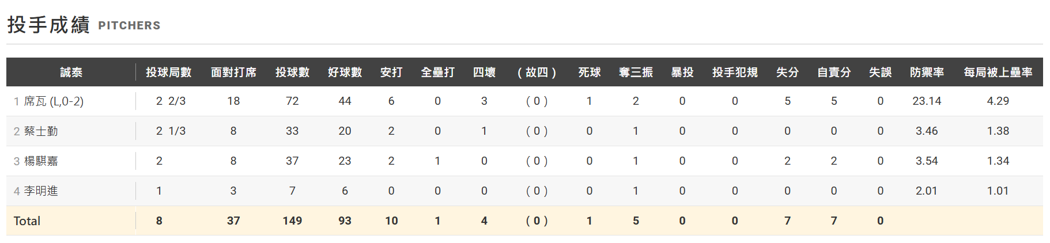Click the 自責分 column header
Screen dimensions: 1050x243
[x=834, y=72]
